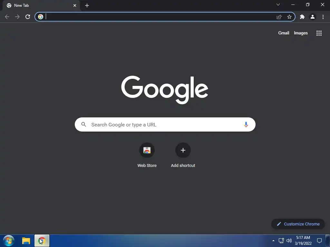This screenshot has height=247, width=330.
Task: Click the Customize Chrome button
Action: tap(298, 224)
